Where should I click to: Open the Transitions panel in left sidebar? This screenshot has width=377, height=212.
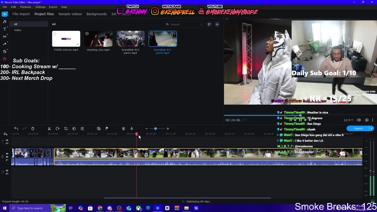[x=5, y=36]
